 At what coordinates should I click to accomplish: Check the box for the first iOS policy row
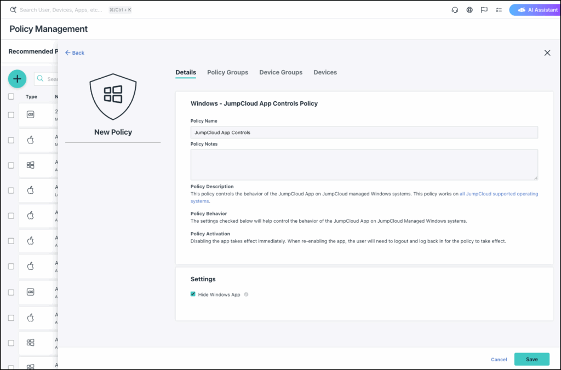point(11,114)
